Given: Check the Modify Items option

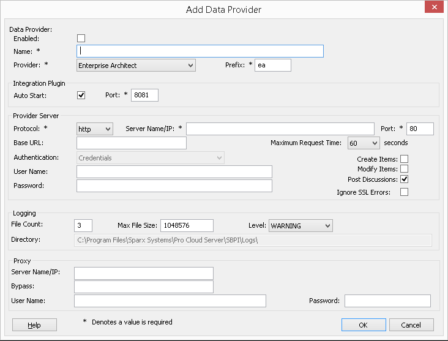Looking at the screenshot, I should click(404, 169).
